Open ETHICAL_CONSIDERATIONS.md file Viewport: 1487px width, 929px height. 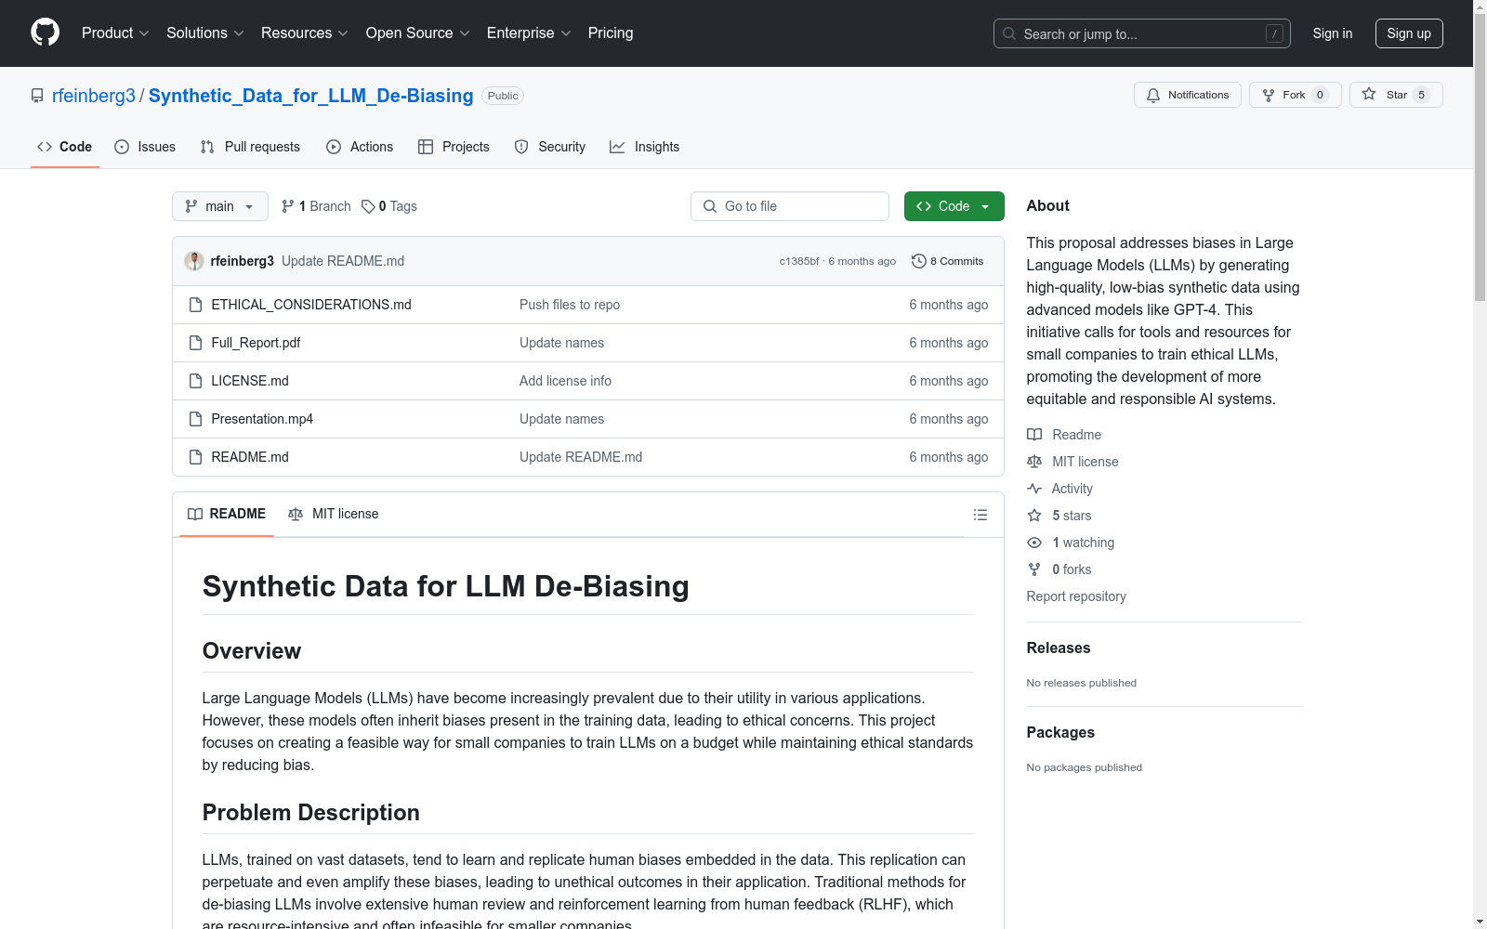pos(311,305)
